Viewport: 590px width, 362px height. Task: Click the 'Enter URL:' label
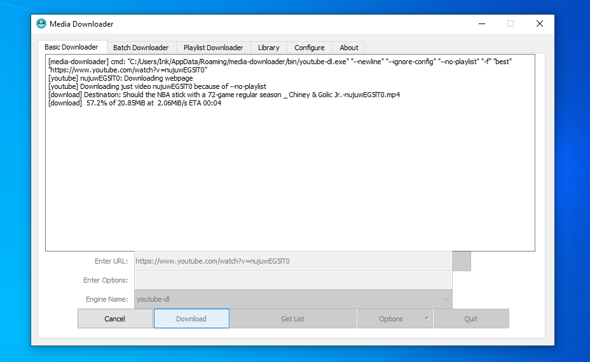[x=111, y=261]
